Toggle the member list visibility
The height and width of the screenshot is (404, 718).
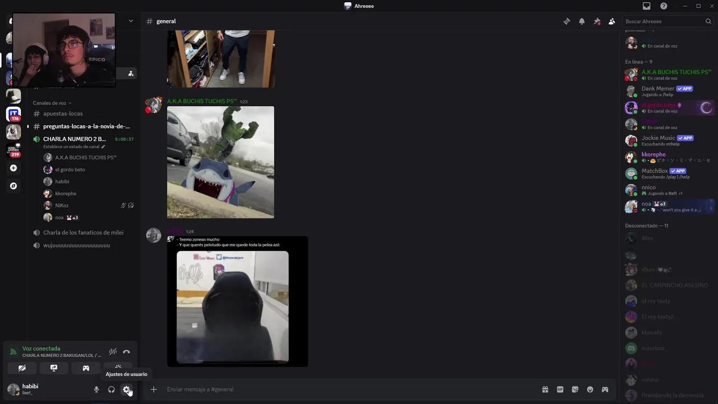pyautogui.click(x=612, y=21)
